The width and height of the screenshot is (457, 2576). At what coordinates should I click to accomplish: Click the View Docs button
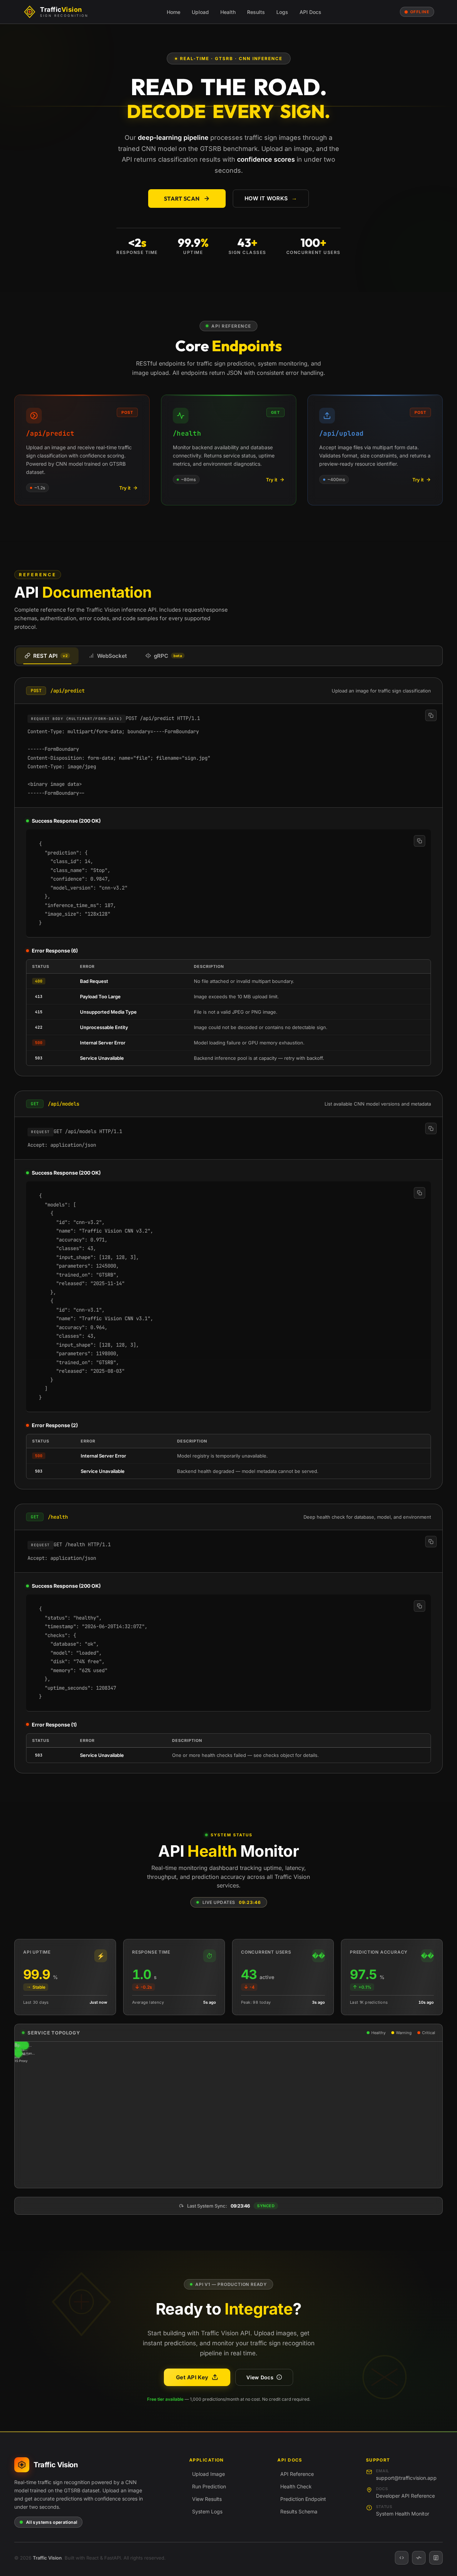265,2377
